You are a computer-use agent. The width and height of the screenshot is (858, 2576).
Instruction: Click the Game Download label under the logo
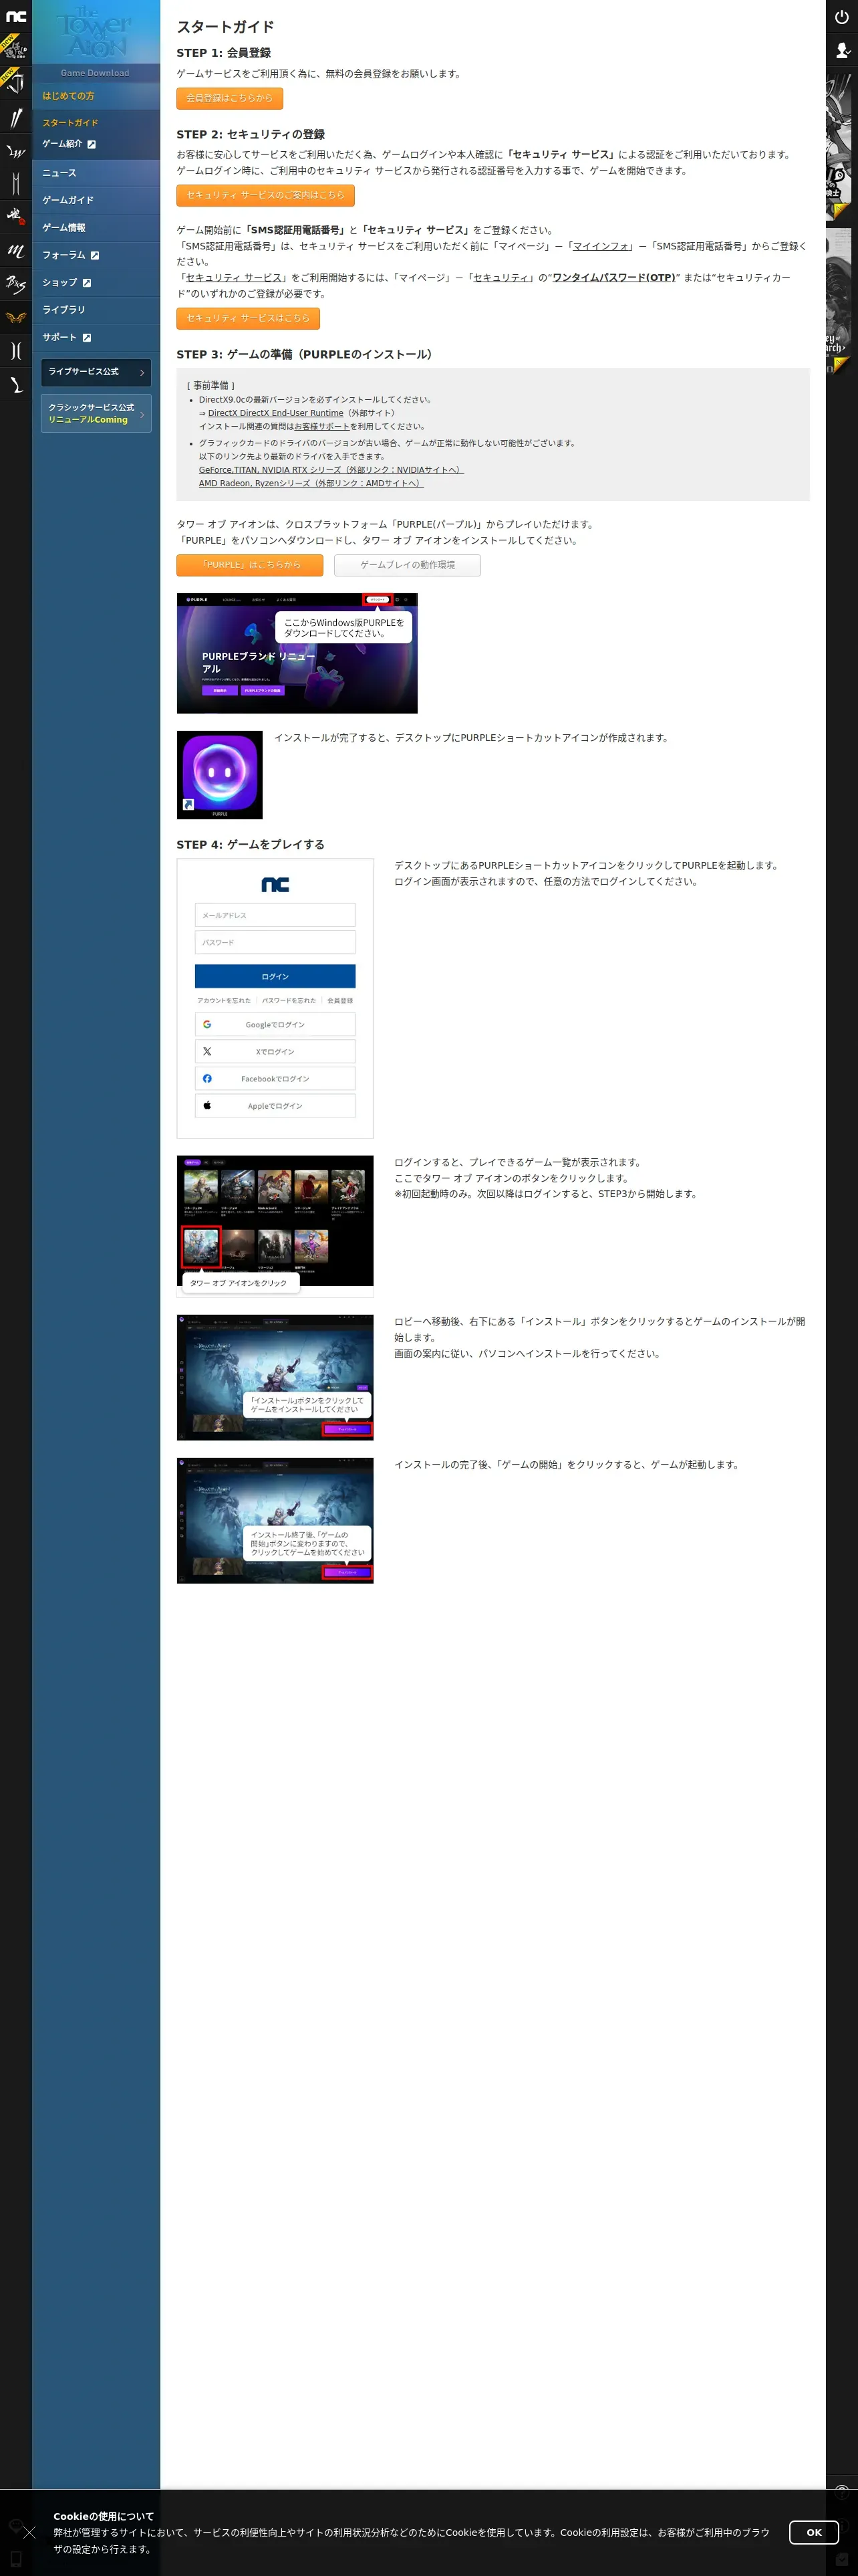pyautogui.click(x=95, y=73)
